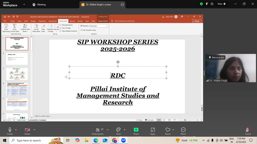Click the Leave meeting icon

click(x=248, y=130)
